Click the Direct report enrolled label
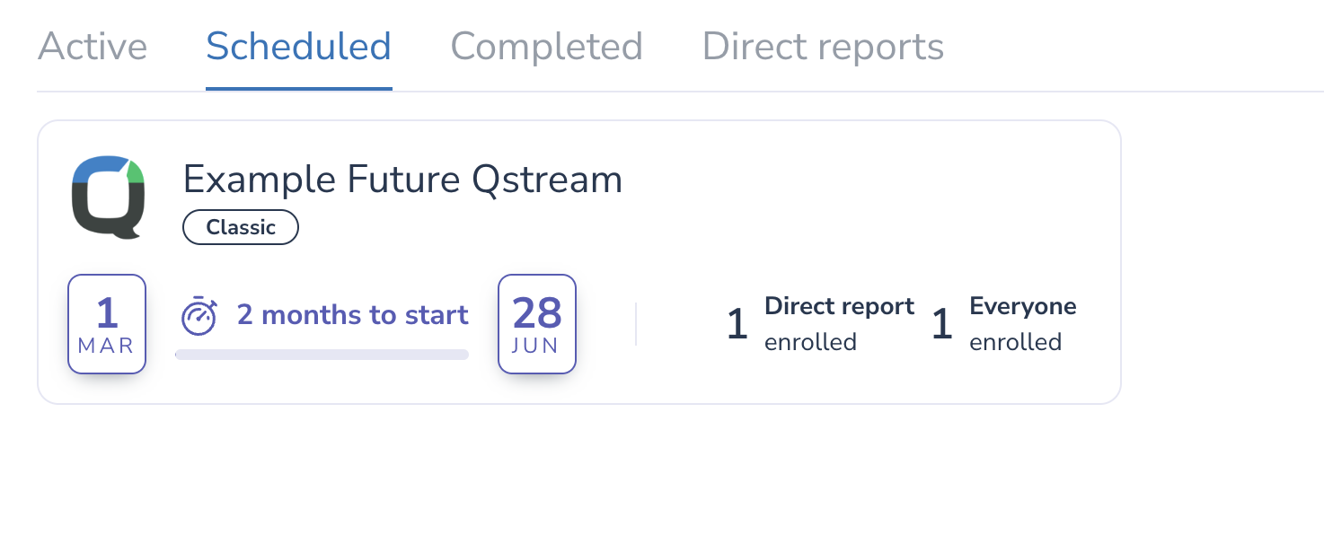The image size is (1324, 553). (840, 324)
